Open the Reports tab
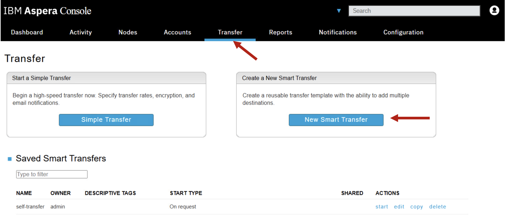Screen dimensions: 505x217 281,32
